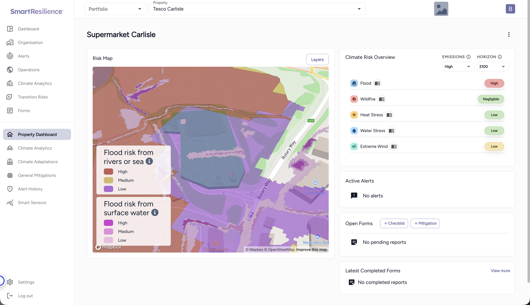Click info icon for rivers or sea legend
Image resolution: width=530 pixels, height=305 pixels.
coord(149,161)
